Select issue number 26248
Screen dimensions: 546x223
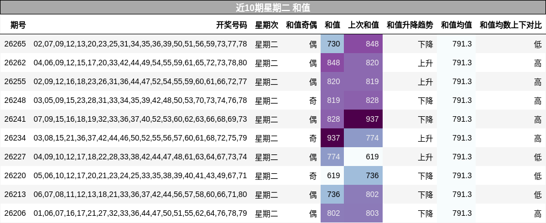(15, 100)
